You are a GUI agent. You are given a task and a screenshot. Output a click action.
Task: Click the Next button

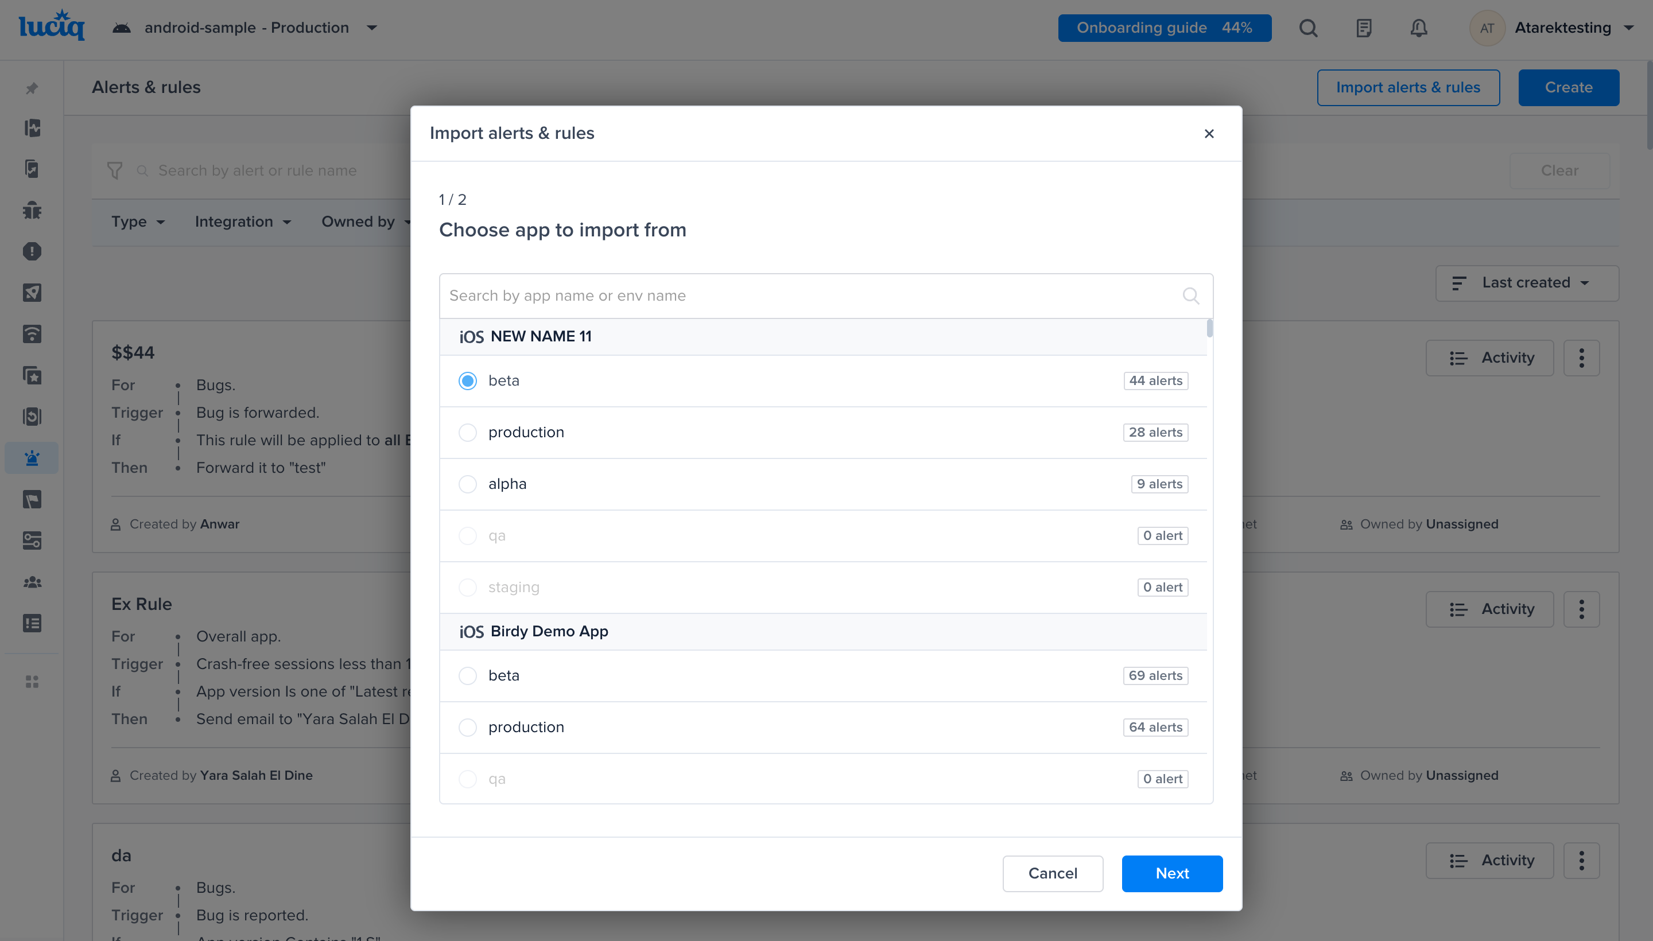1171,873
